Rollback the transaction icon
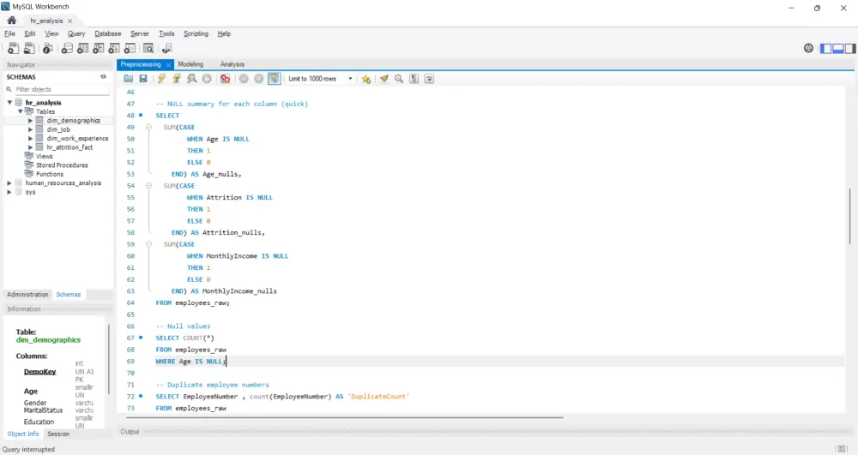The width and height of the screenshot is (858, 455). 259,79
